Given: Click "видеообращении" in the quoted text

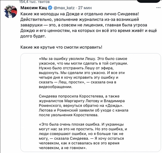Looking at the screenshot, I should tap(56, 87).
